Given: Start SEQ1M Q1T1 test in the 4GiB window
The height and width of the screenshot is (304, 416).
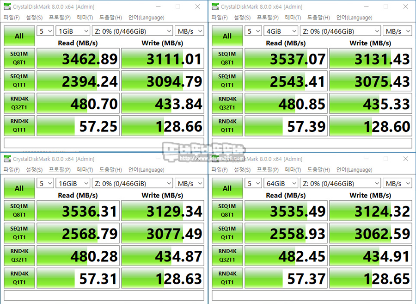Looking at the screenshot, I should (227, 81).
